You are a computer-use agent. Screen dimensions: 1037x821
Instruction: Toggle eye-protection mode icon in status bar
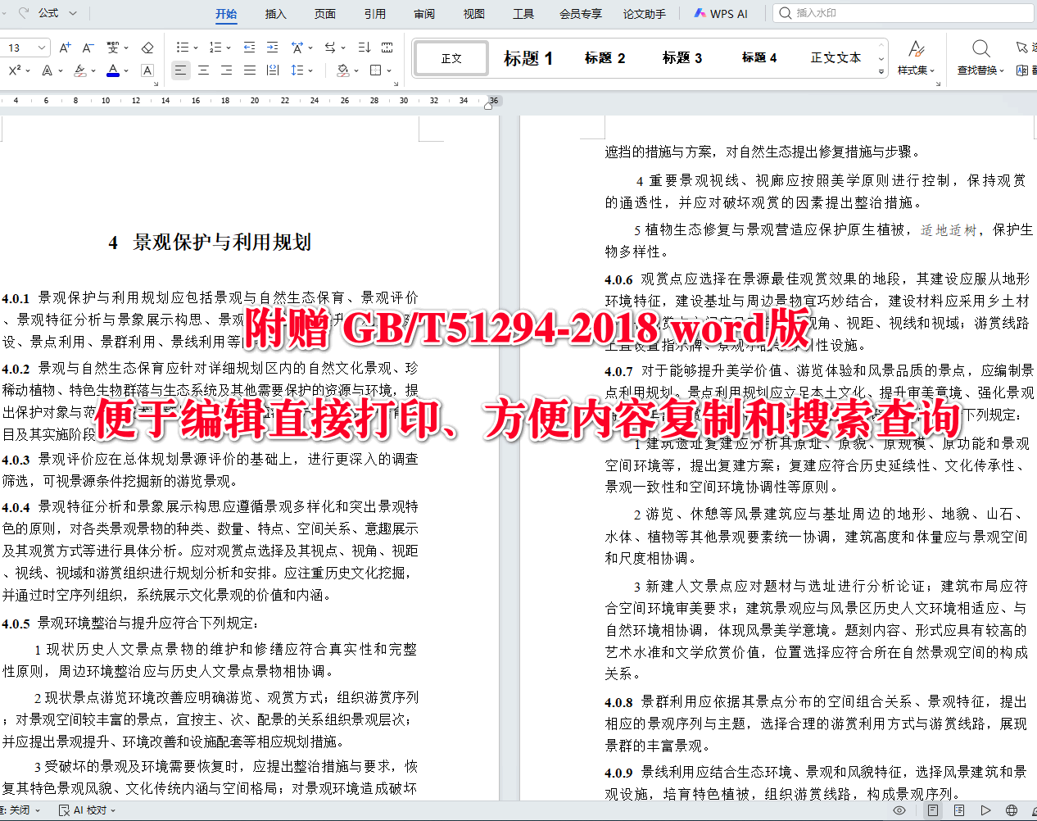coord(899,810)
